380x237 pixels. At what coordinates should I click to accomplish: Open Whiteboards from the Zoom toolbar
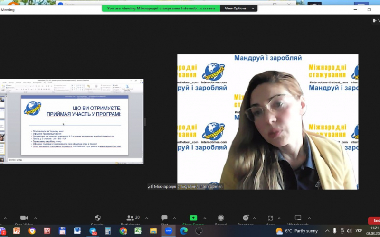click(298, 218)
